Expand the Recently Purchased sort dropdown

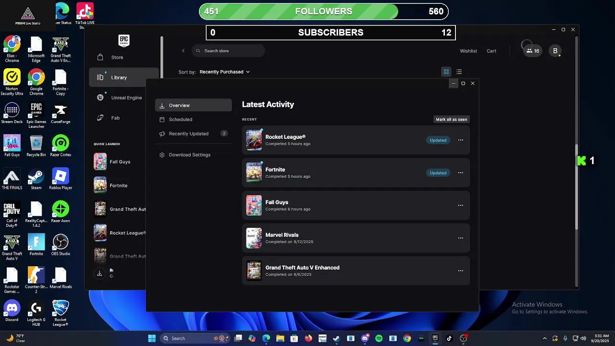click(224, 72)
